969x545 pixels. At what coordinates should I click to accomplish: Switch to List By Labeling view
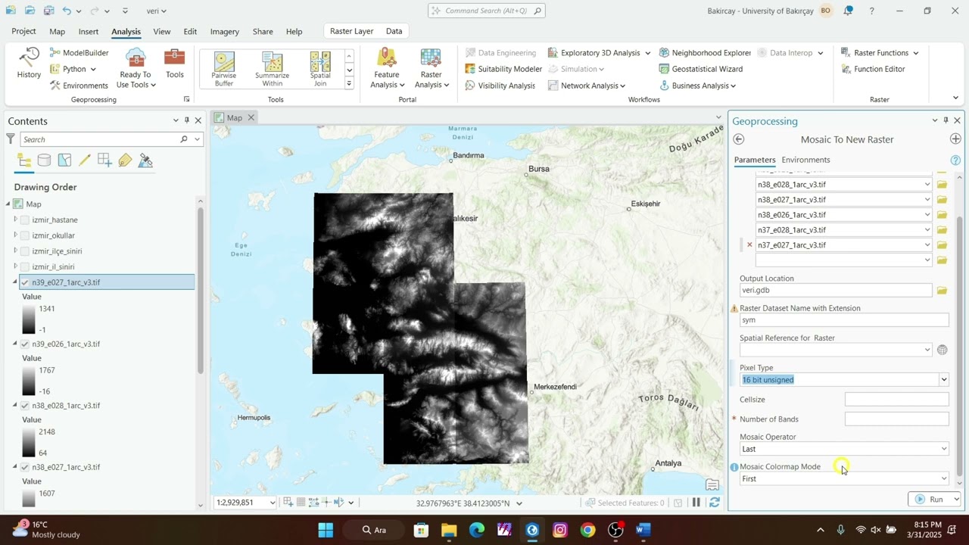pyautogui.click(x=125, y=160)
